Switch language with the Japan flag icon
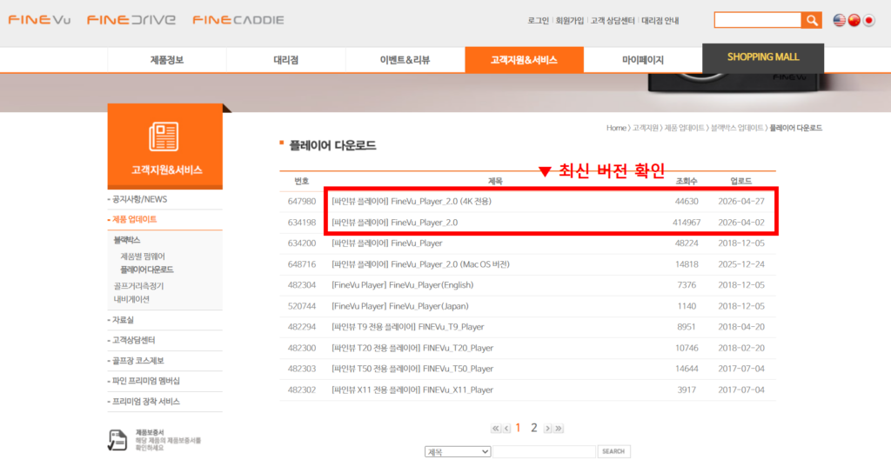This screenshot has height=473, width=891. click(x=869, y=21)
